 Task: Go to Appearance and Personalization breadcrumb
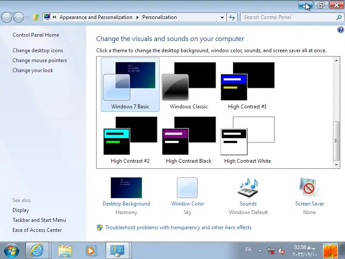pos(96,17)
